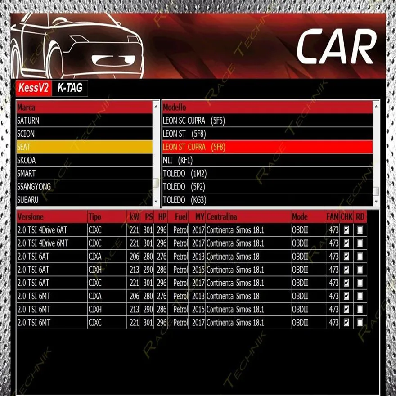Click the Modello column header
This screenshot has height=396, width=396.
click(x=267, y=108)
